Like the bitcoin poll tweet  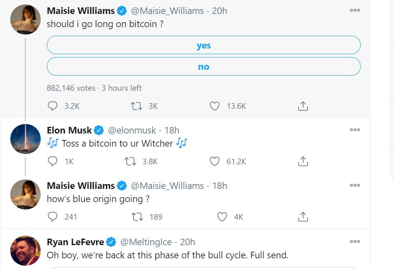pos(215,106)
